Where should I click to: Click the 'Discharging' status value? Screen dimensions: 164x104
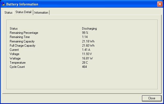[89, 29]
